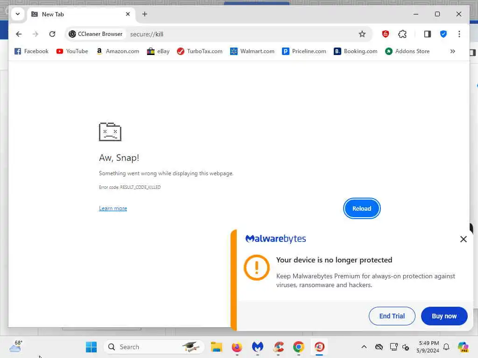Open File Explorer from the taskbar

(217, 347)
